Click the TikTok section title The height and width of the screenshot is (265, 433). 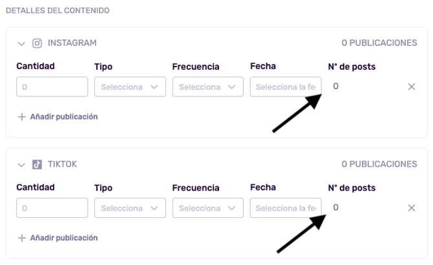click(x=62, y=164)
